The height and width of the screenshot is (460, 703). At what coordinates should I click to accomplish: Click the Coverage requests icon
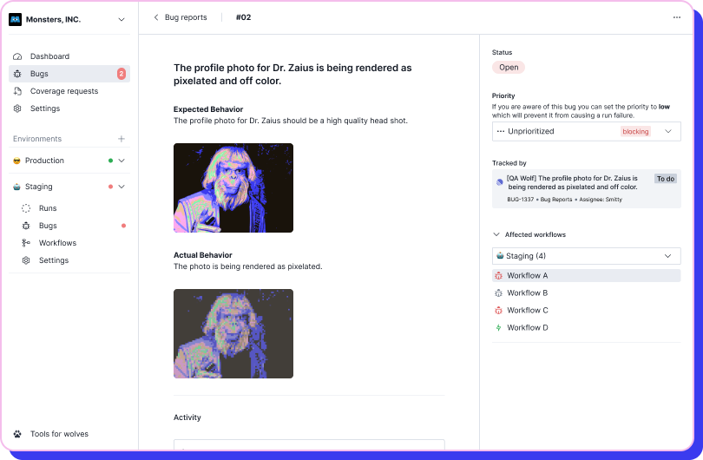17,91
